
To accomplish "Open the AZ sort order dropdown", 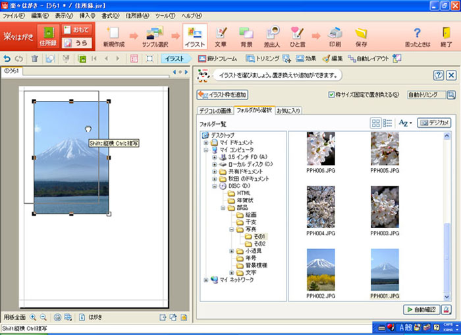I will coord(405,123).
